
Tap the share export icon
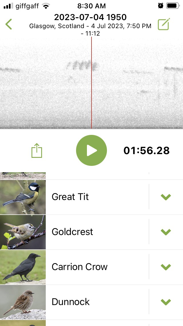pos(37,150)
